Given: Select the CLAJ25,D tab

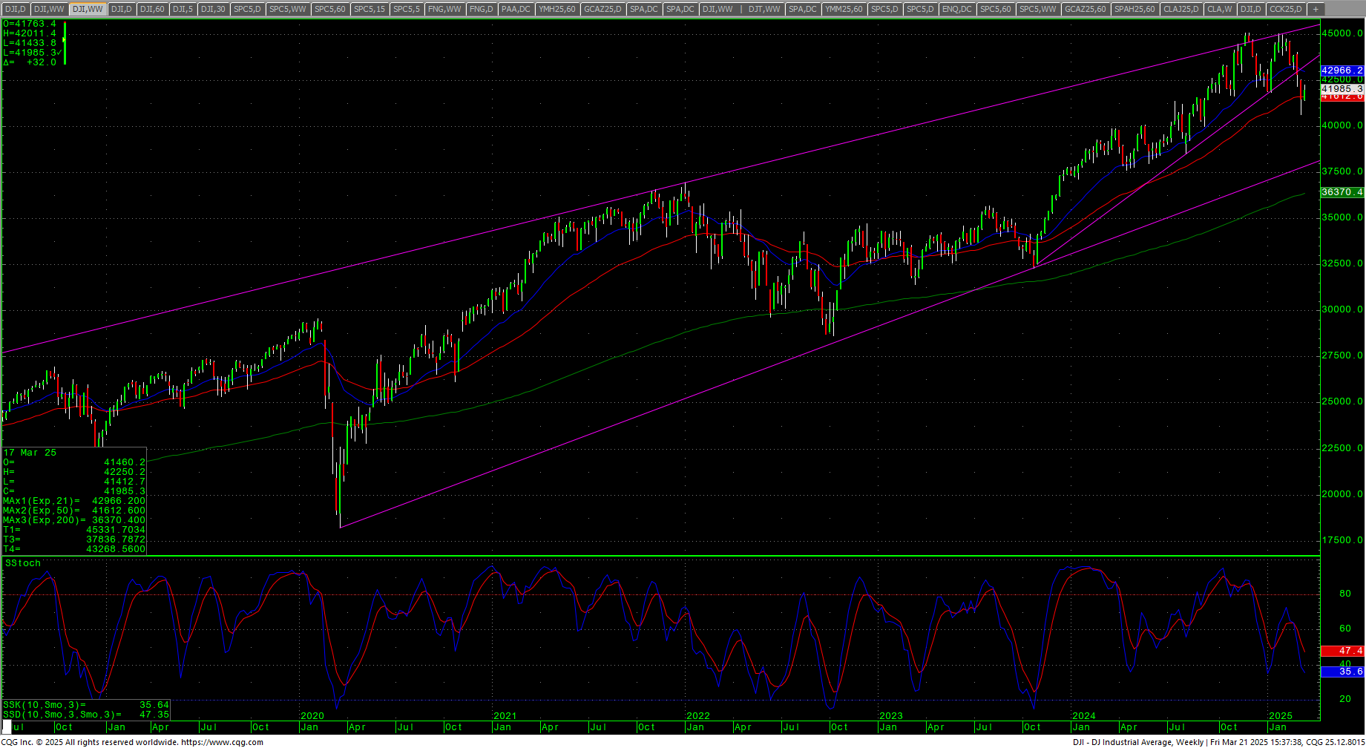Looking at the screenshot, I should pyautogui.click(x=1181, y=9).
